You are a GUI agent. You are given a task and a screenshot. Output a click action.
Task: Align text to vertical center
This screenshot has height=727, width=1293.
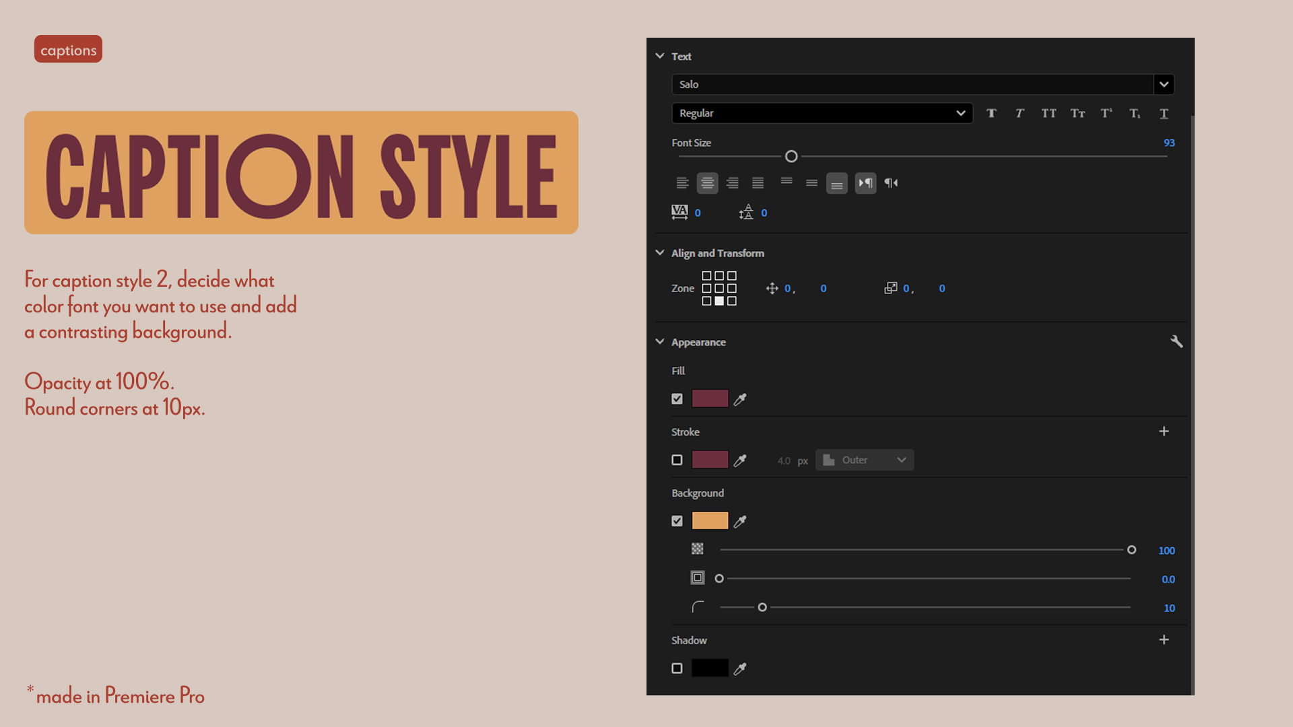coord(811,182)
